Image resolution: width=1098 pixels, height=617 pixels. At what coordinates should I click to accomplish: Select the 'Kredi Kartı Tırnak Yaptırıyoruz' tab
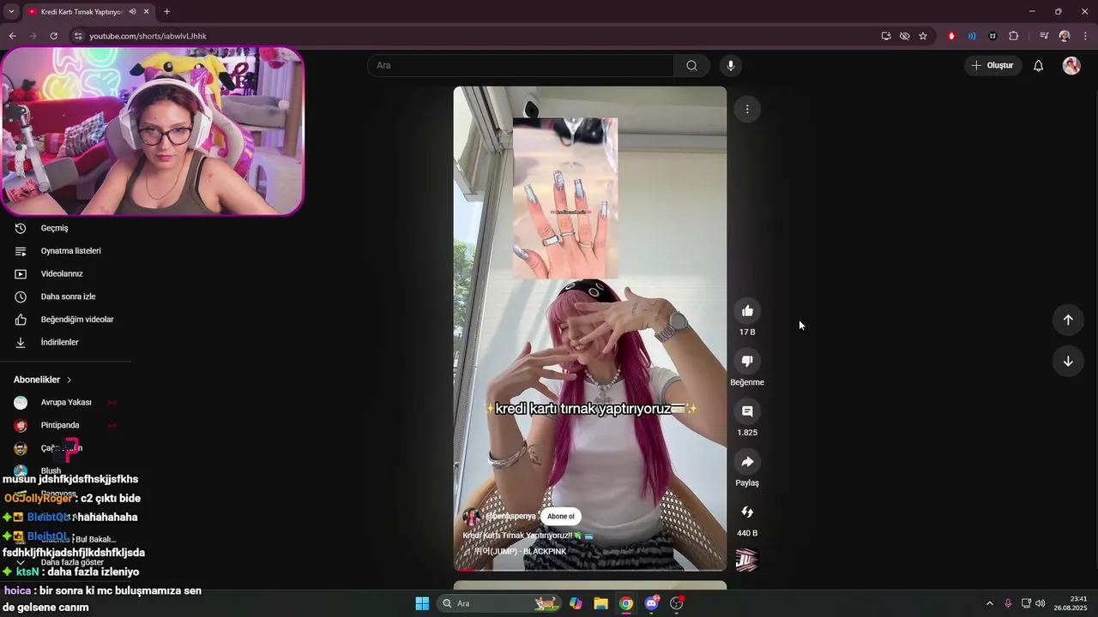coord(82,12)
